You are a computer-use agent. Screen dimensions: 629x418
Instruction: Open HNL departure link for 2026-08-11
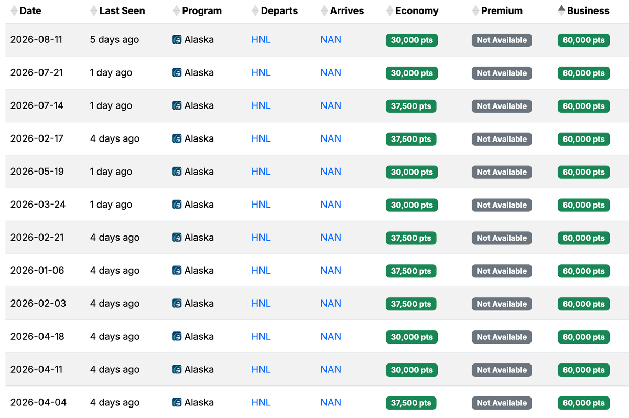[261, 40]
